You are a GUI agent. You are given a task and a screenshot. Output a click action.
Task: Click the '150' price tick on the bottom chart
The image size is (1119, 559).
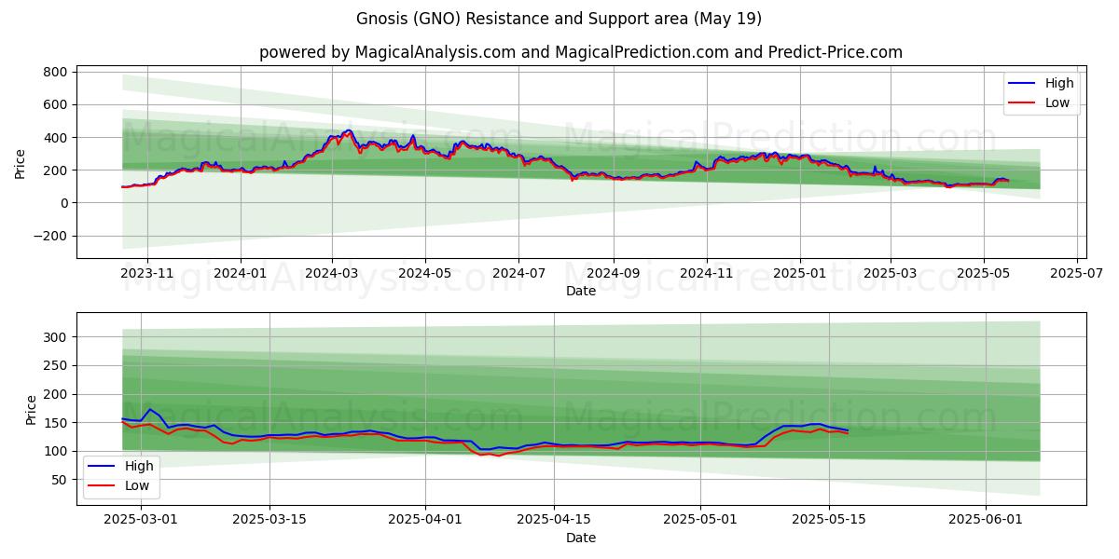tap(55, 423)
